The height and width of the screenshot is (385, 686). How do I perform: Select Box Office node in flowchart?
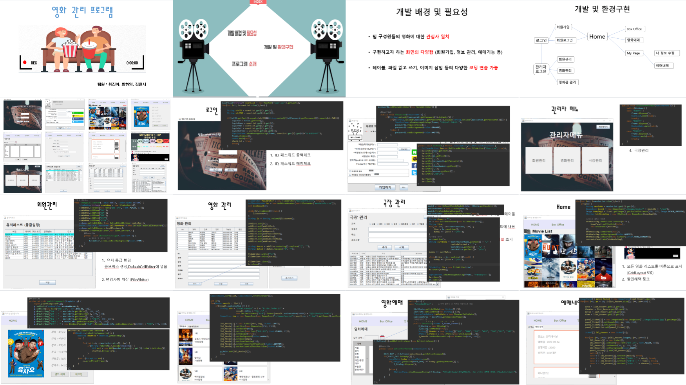click(x=634, y=29)
